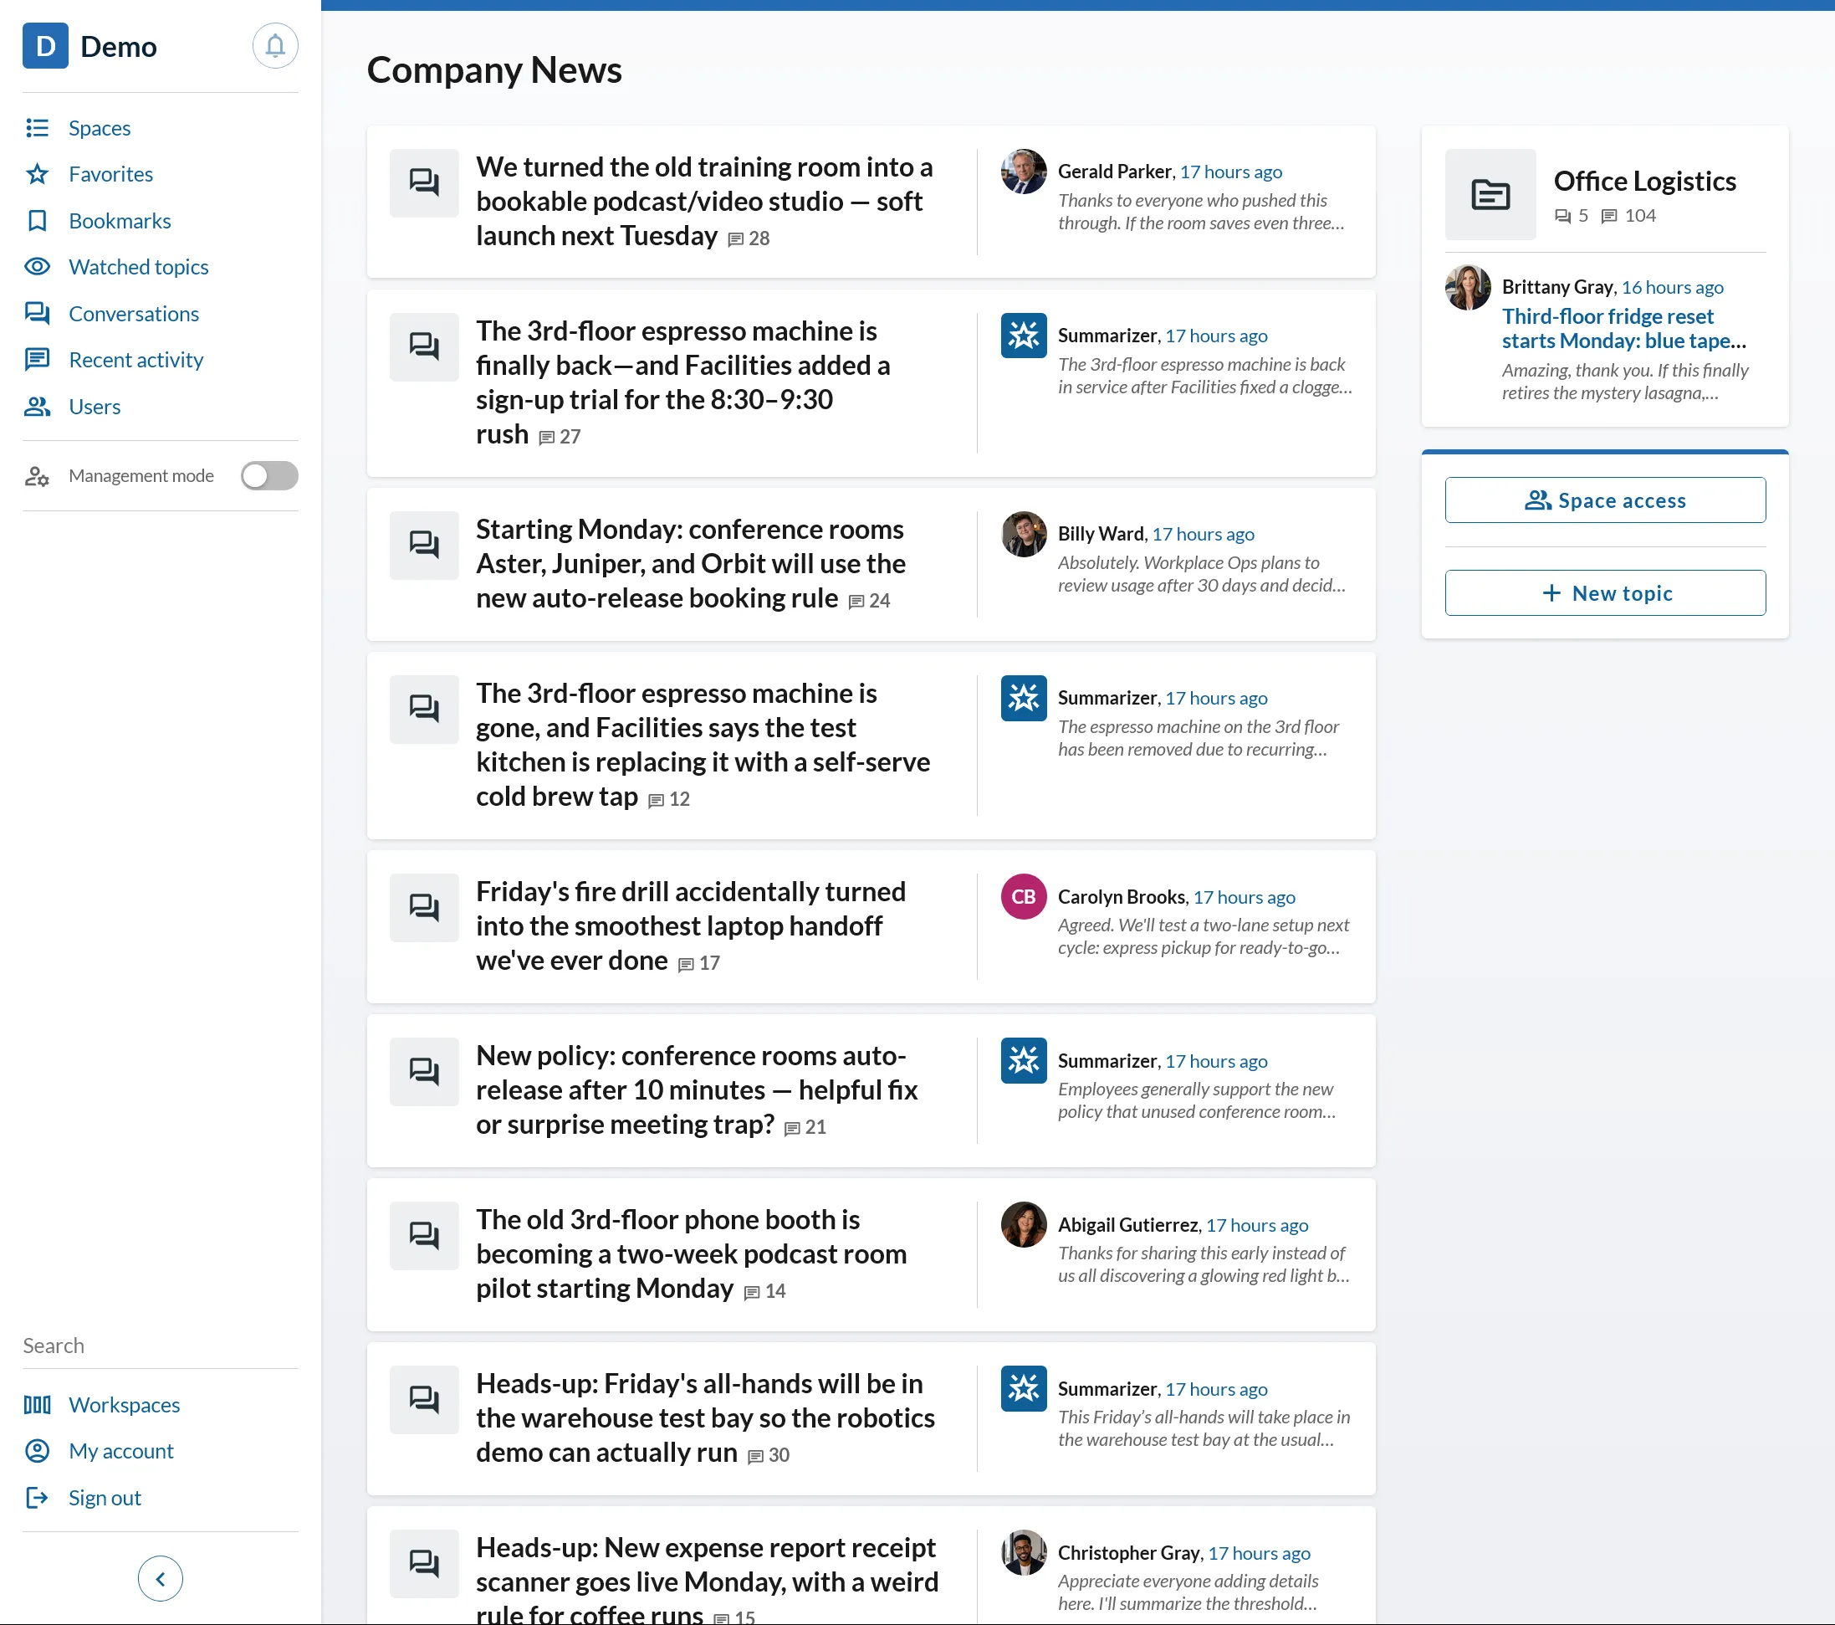Open Recent activity in sidebar
This screenshot has width=1835, height=1625.
coord(135,359)
